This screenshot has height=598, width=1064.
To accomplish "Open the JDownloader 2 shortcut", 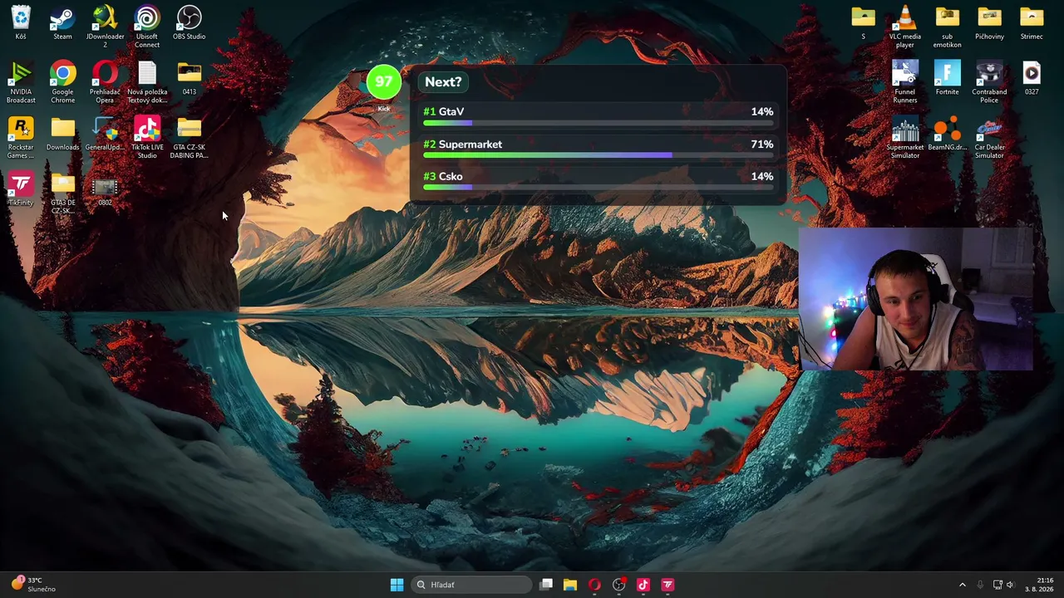I will click(x=105, y=27).
